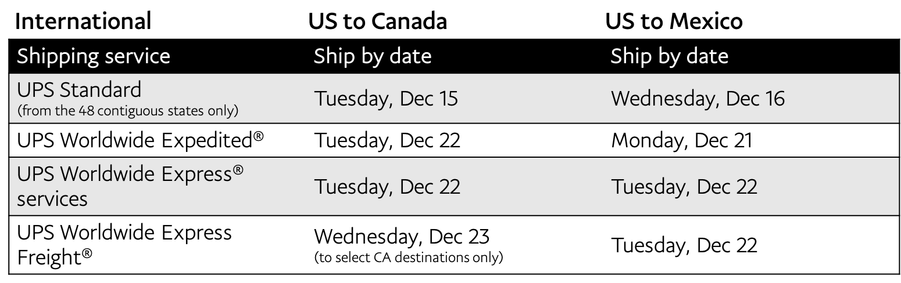
Task: Select the "Wednesday, Dec 23" date cell
Action: [402, 237]
